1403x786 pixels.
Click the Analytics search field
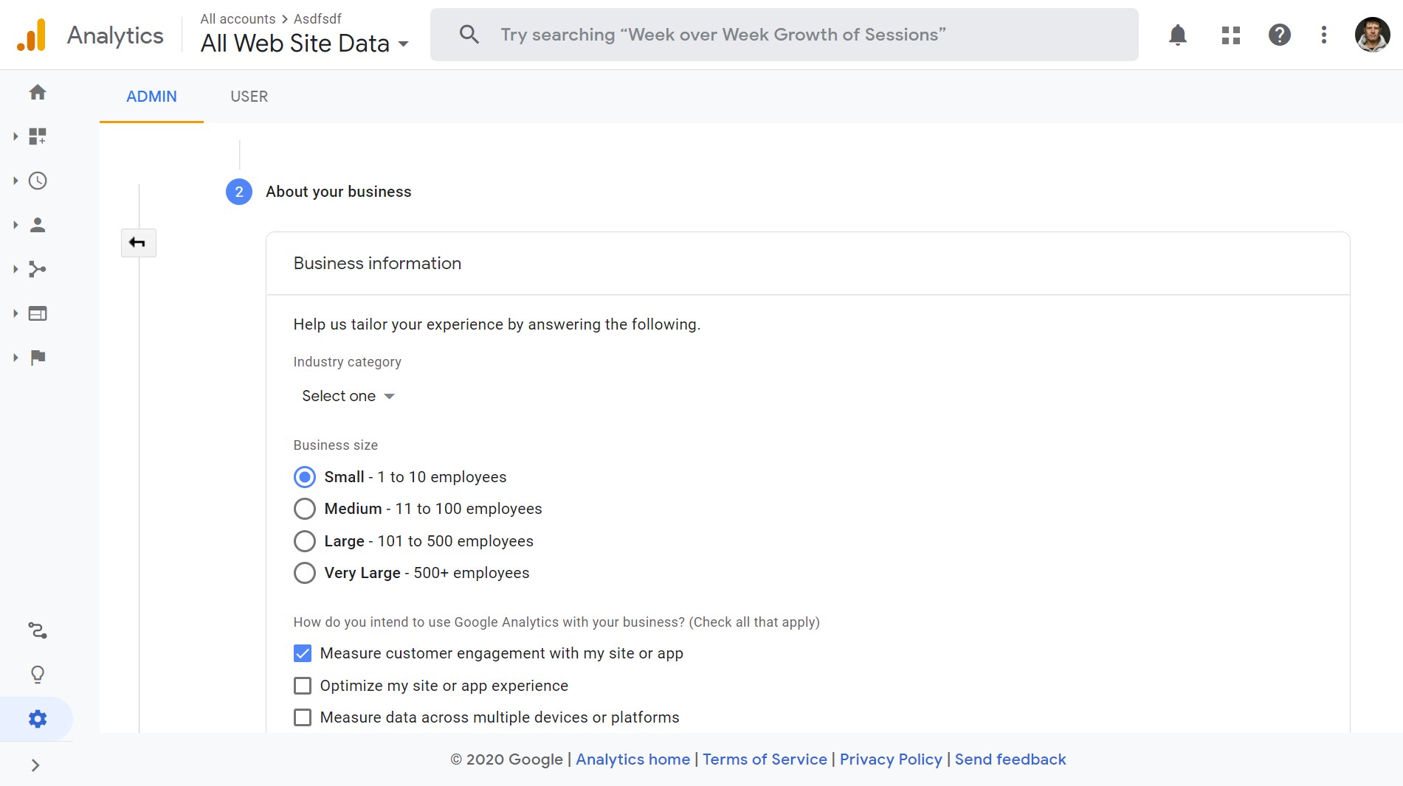point(784,35)
